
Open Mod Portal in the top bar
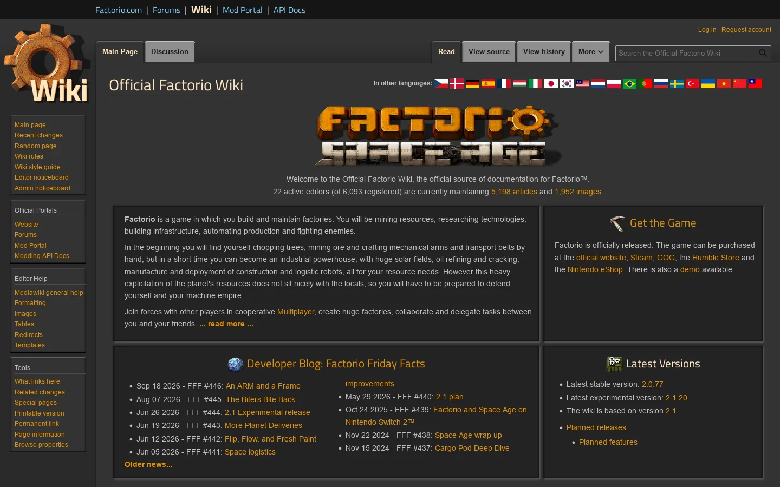(x=242, y=10)
